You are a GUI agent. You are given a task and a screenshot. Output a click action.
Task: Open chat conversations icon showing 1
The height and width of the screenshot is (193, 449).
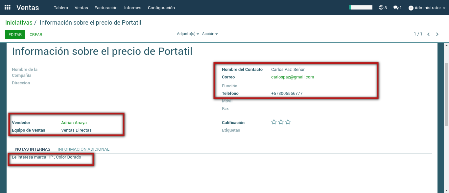pyautogui.click(x=397, y=8)
